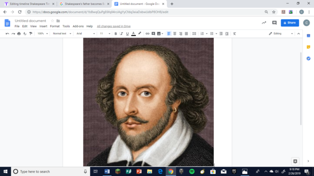
Task: Open the Arial font dropdown
Action: coord(85,34)
